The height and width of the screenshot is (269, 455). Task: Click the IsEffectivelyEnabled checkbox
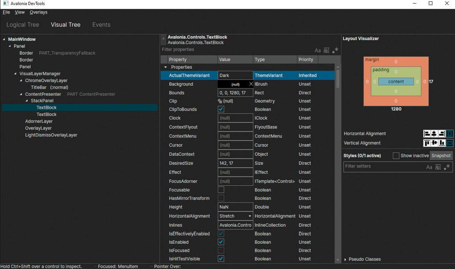[x=221, y=234]
